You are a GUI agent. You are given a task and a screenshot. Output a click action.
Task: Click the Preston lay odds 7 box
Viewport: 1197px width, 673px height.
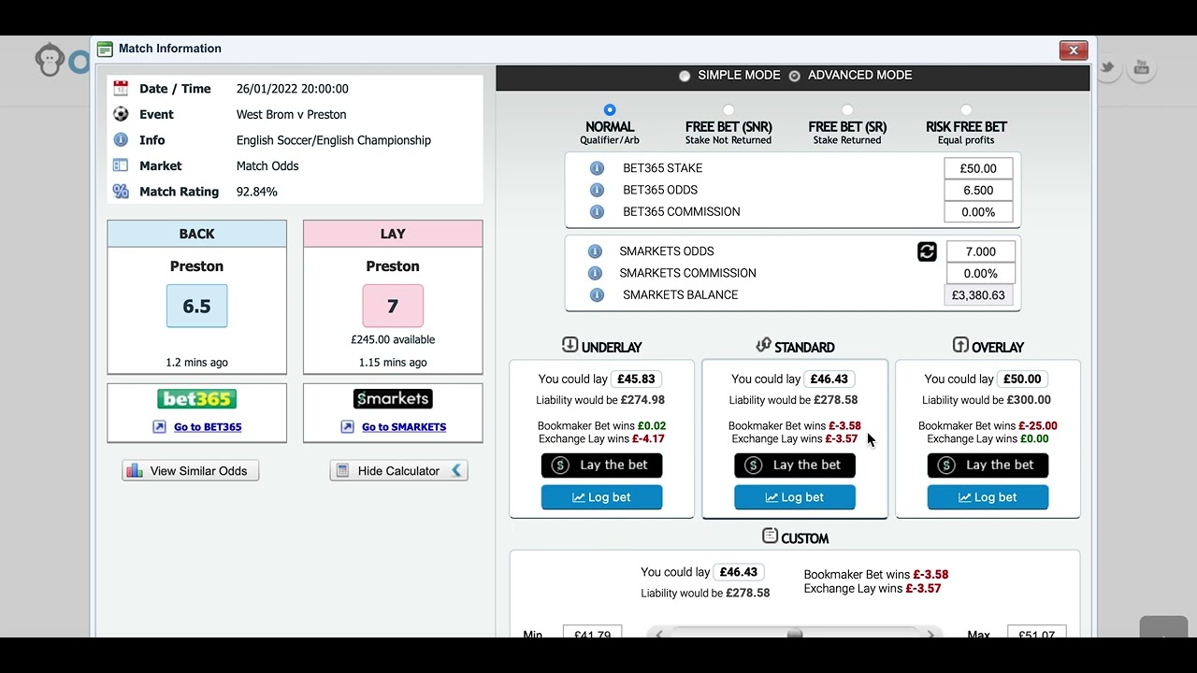pos(393,306)
